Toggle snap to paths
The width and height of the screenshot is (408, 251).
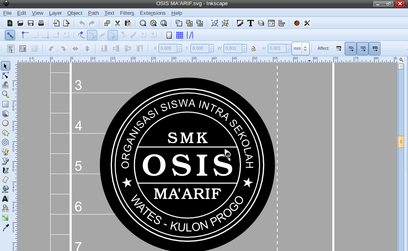pyautogui.click(x=92, y=35)
